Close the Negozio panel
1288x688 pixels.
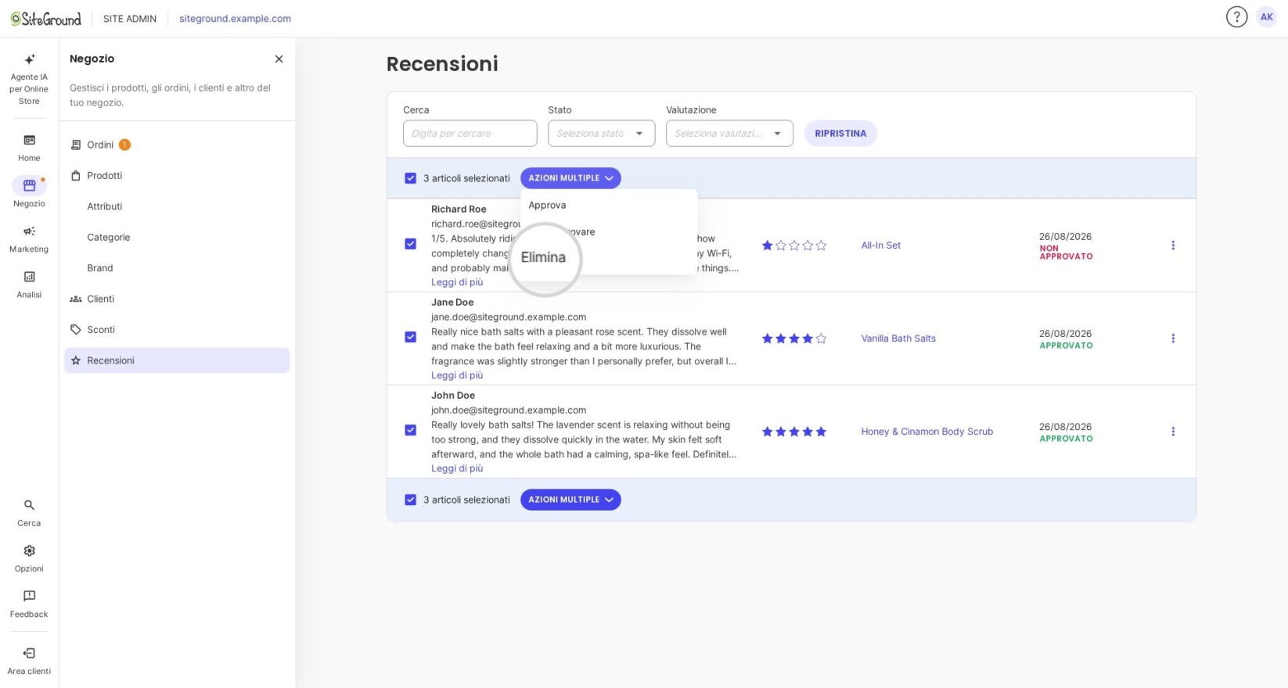[x=279, y=59]
